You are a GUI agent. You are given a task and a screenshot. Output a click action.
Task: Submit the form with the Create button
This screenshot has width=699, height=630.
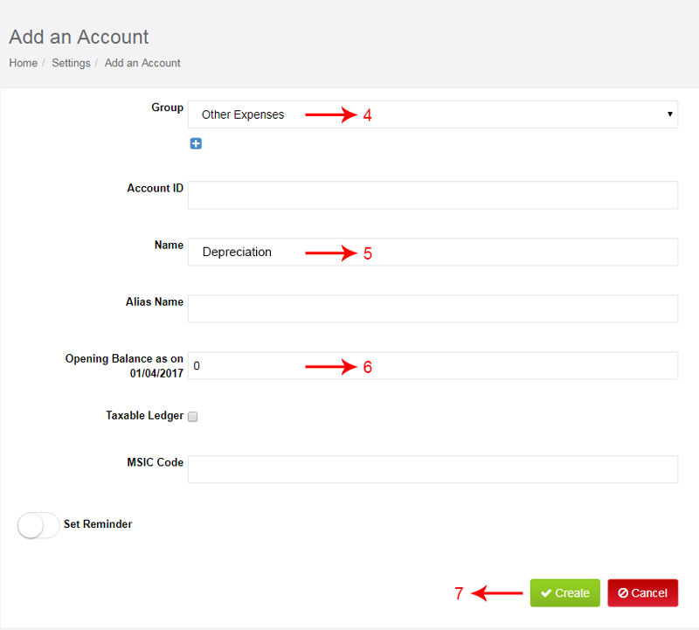click(x=564, y=593)
